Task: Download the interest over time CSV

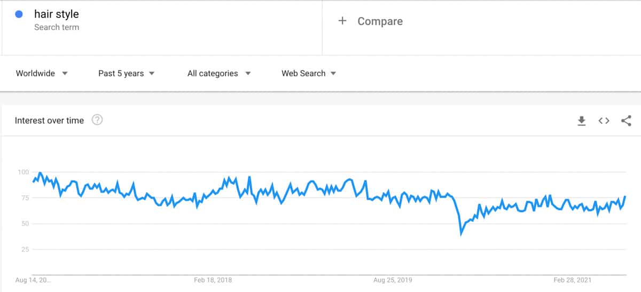Action: pos(582,121)
